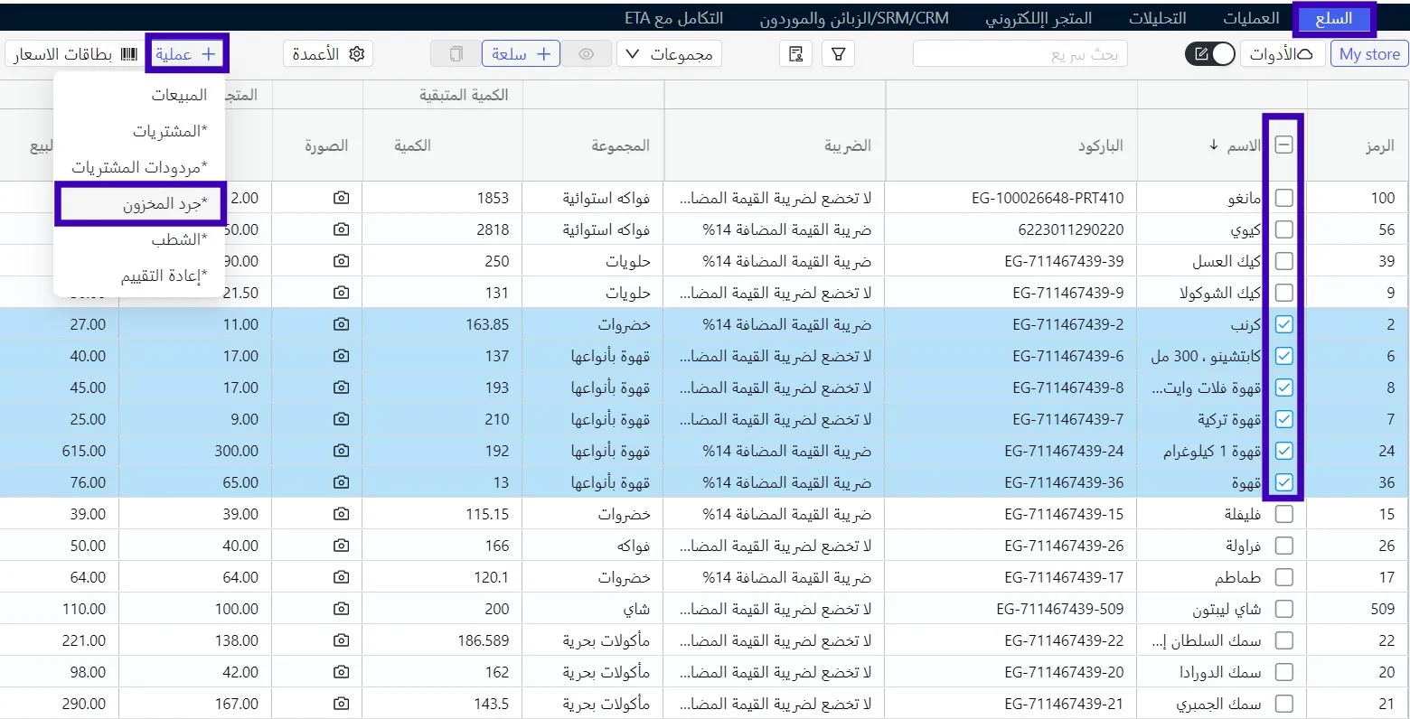Uncheck the كرنب row checkbox
Screen dimensions: 1410x719
1283,324
